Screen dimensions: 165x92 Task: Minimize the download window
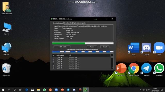pos(101,19)
